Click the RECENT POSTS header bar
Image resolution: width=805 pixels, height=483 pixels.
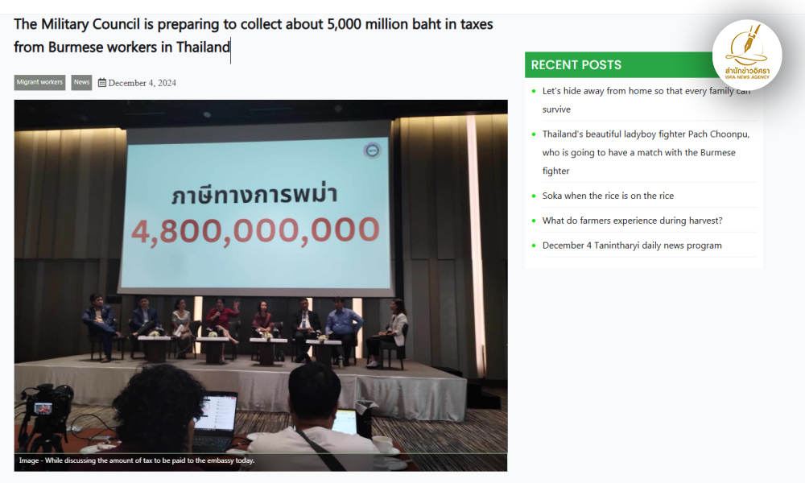point(618,64)
